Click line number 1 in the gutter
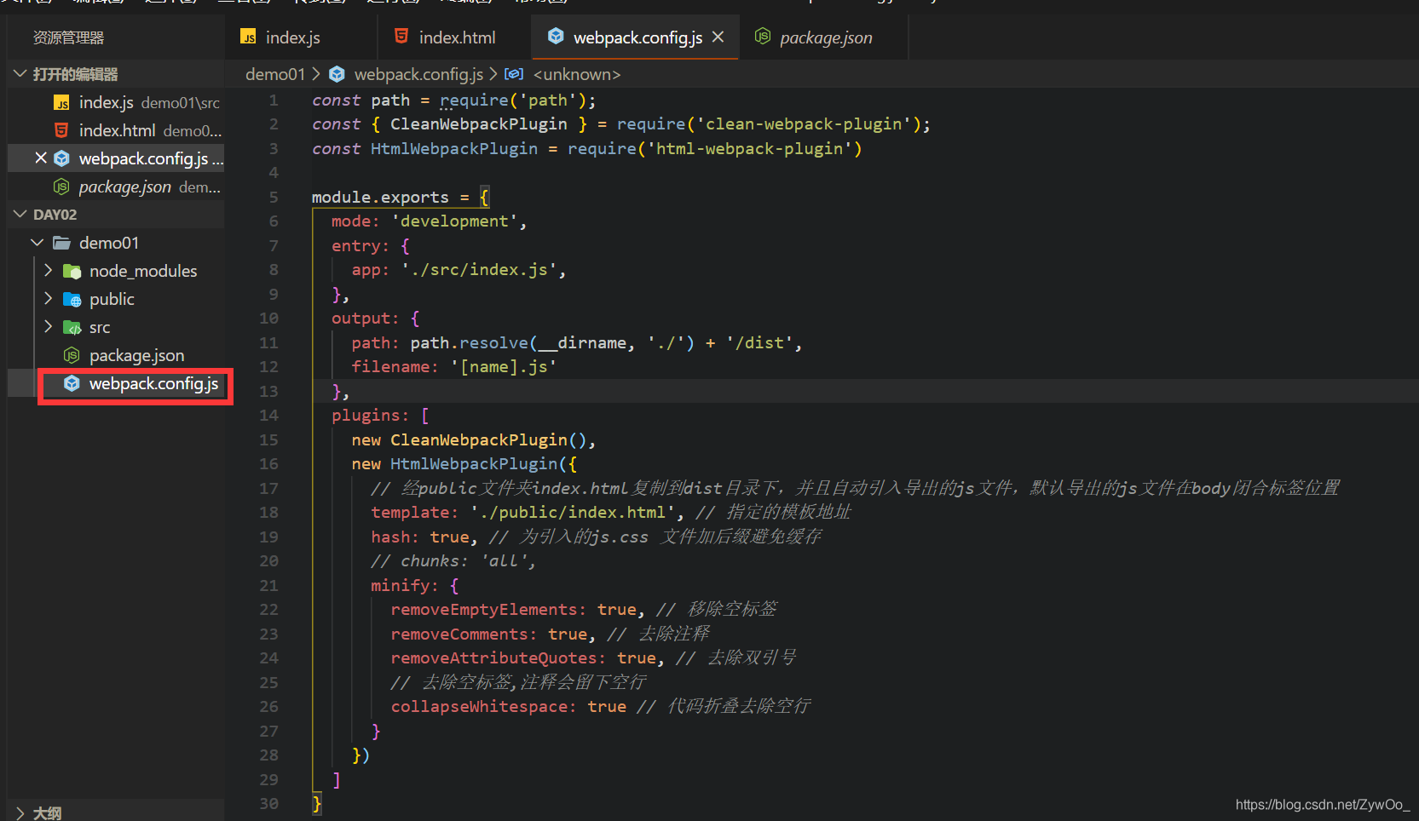Viewport: 1419px width, 821px height. (x=273, y=100)
